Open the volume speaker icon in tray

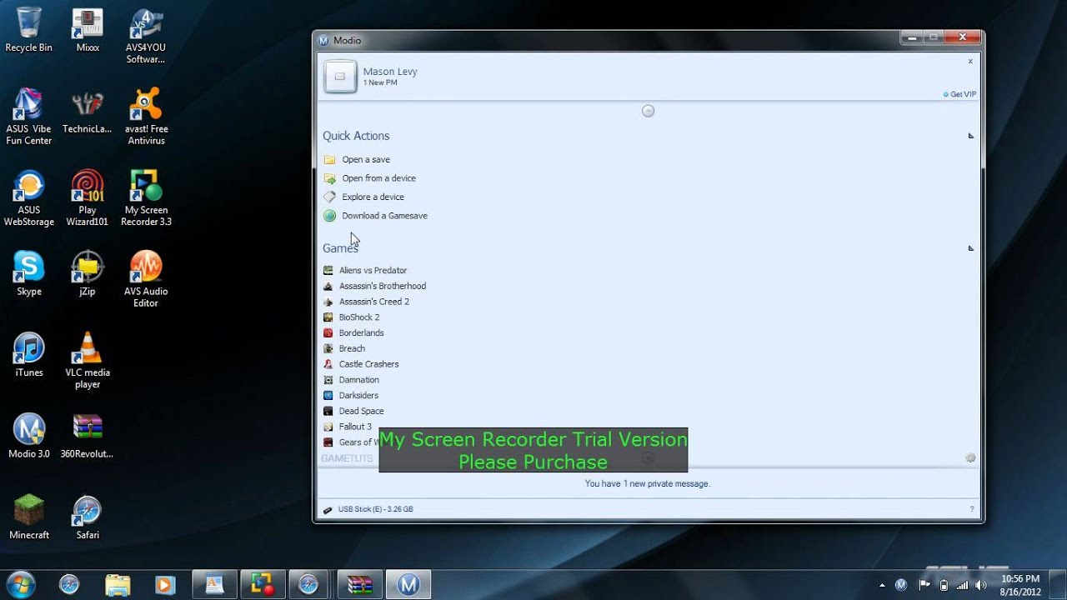point(981,585)
